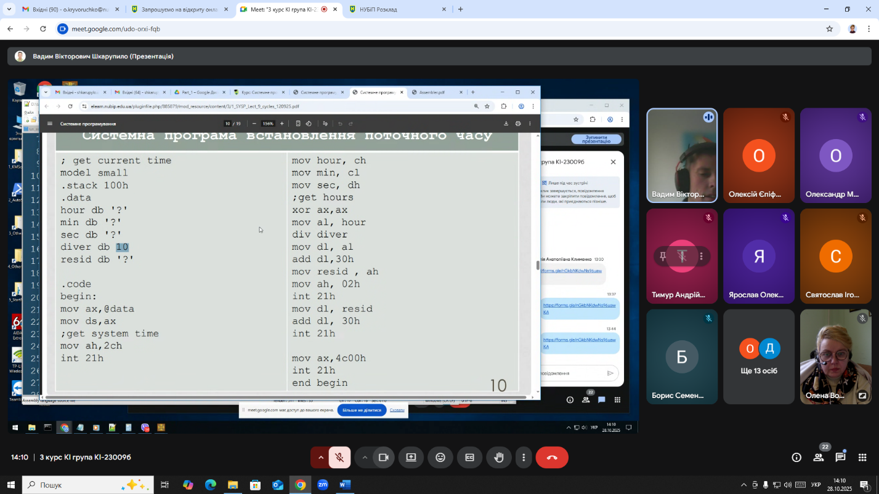The width and height of the screenshot is (879, 494).
Task: Toggle closed captions in Meet
Action: [470, 457]
